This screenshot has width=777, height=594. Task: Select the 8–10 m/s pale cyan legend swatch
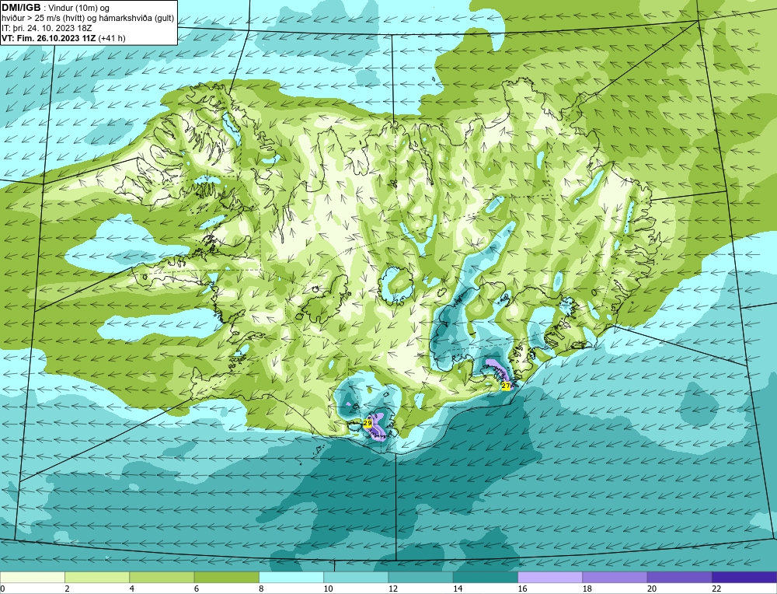click(x=291, y=577)
